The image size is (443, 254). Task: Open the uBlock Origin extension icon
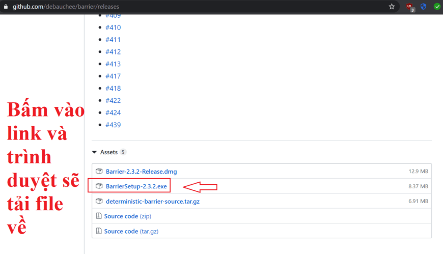pyautogui.click(x=409, y=7)
